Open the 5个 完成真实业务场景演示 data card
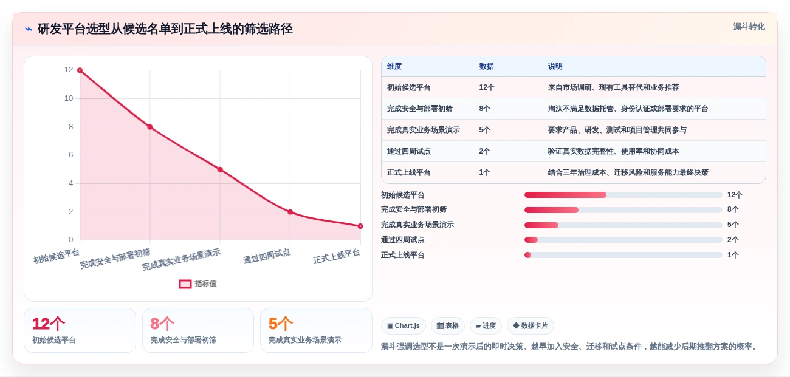The height and width of the screenshot is (377, 790). pyautogui.click(x=316, y=330)
